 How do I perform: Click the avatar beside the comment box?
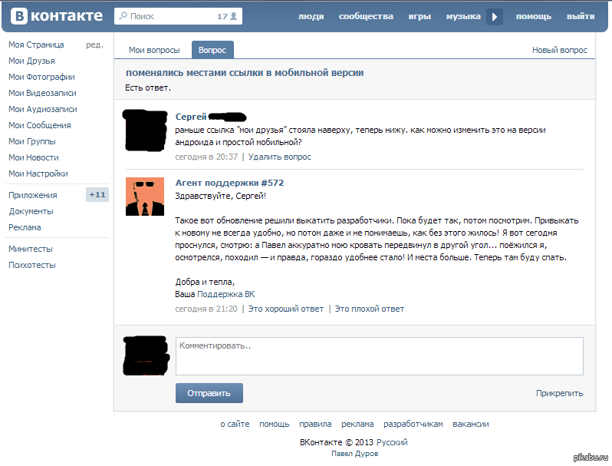click(x=146, y=355)
